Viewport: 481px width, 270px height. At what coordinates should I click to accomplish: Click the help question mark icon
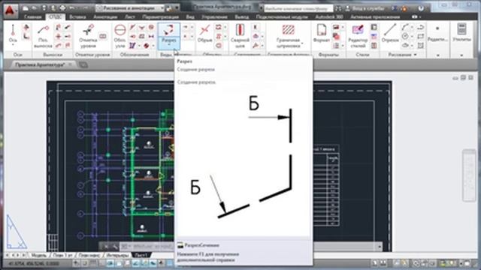421,8
